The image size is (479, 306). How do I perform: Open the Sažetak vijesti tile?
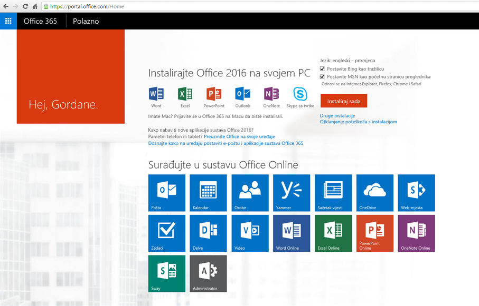coord(333,193)
